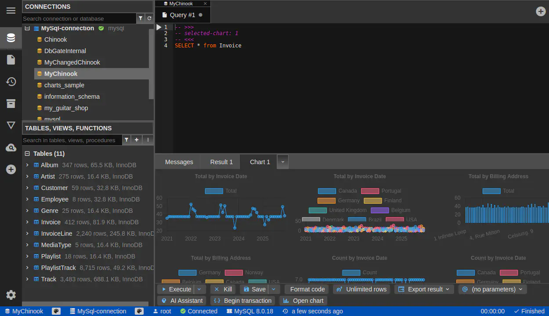Click the blue Total legend color swatch
Viewport: 549px width, 316px height.
point(214,191)
